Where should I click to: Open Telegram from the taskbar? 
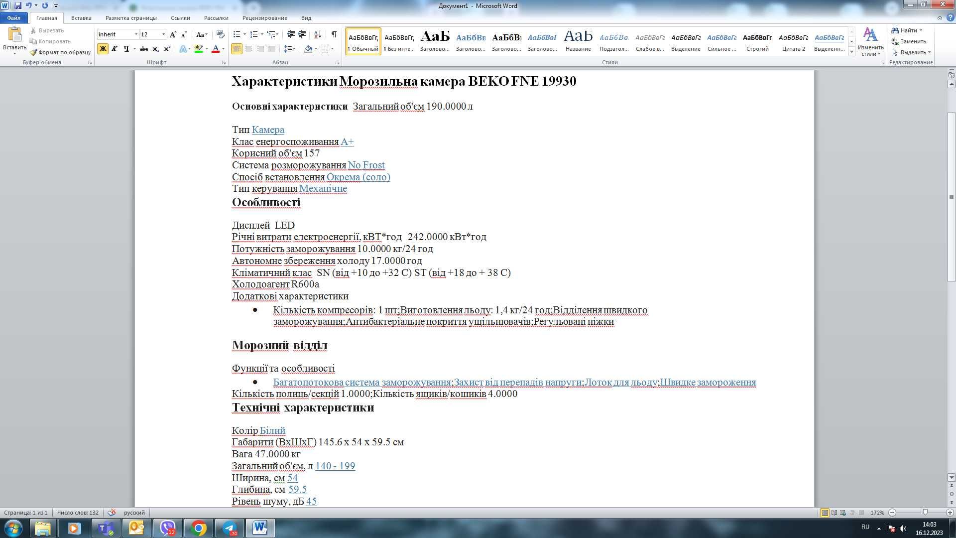[229, 528]
